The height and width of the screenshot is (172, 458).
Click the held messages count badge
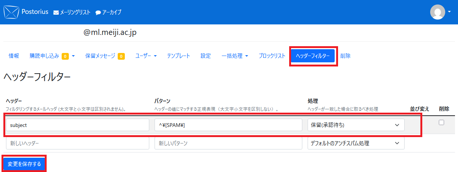coord(121,56)
